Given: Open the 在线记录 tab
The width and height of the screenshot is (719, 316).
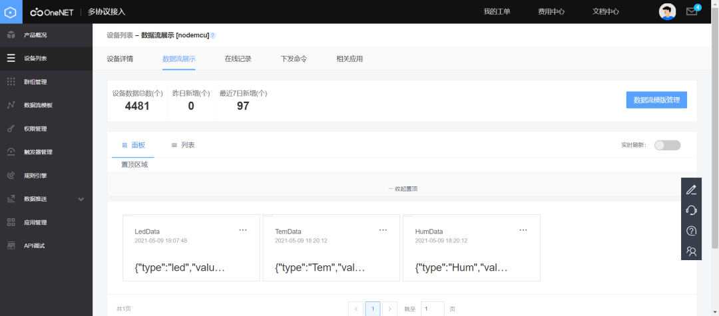Looking at the screenshot, I should pos(238,59).
